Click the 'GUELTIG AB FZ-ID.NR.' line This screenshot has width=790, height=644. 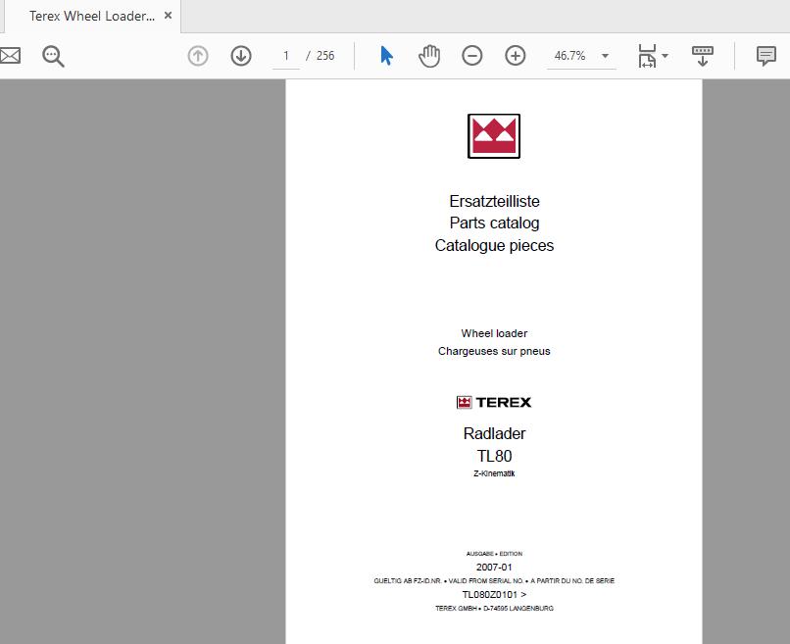(x=494, y=581)
